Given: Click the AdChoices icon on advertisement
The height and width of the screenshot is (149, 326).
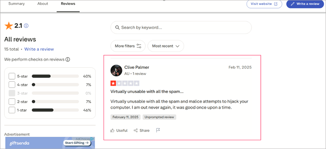Looking at the screenshot, I should click(x=93, y=139).
